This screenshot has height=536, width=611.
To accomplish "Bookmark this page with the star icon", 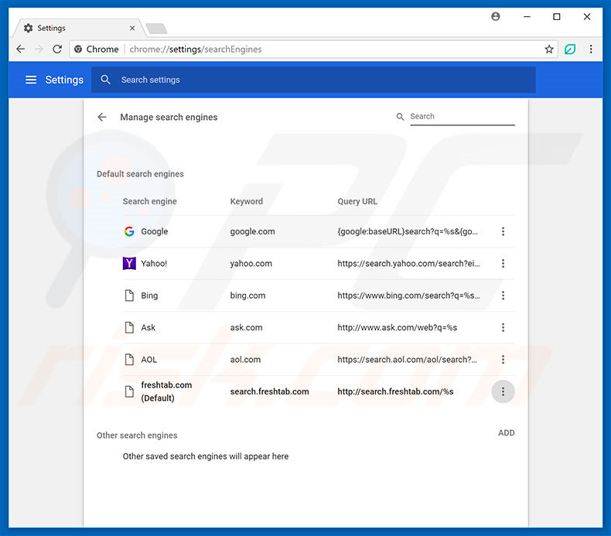I will click(549, 50).
